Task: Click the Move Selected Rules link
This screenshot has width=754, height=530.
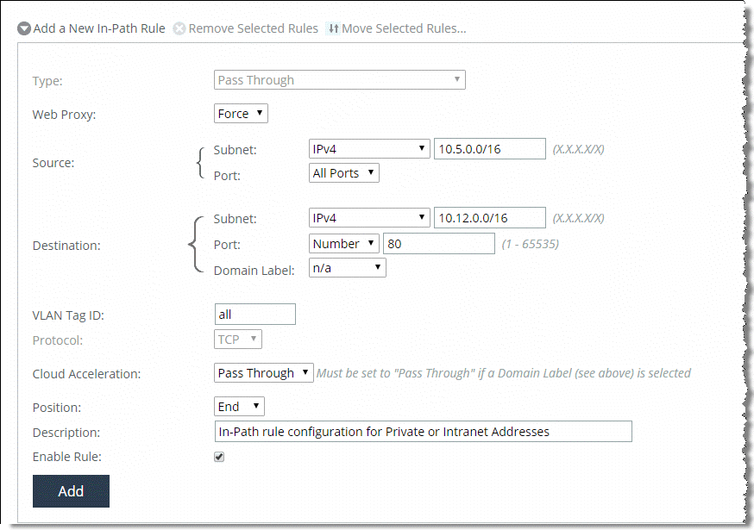Action: point(404,28)
